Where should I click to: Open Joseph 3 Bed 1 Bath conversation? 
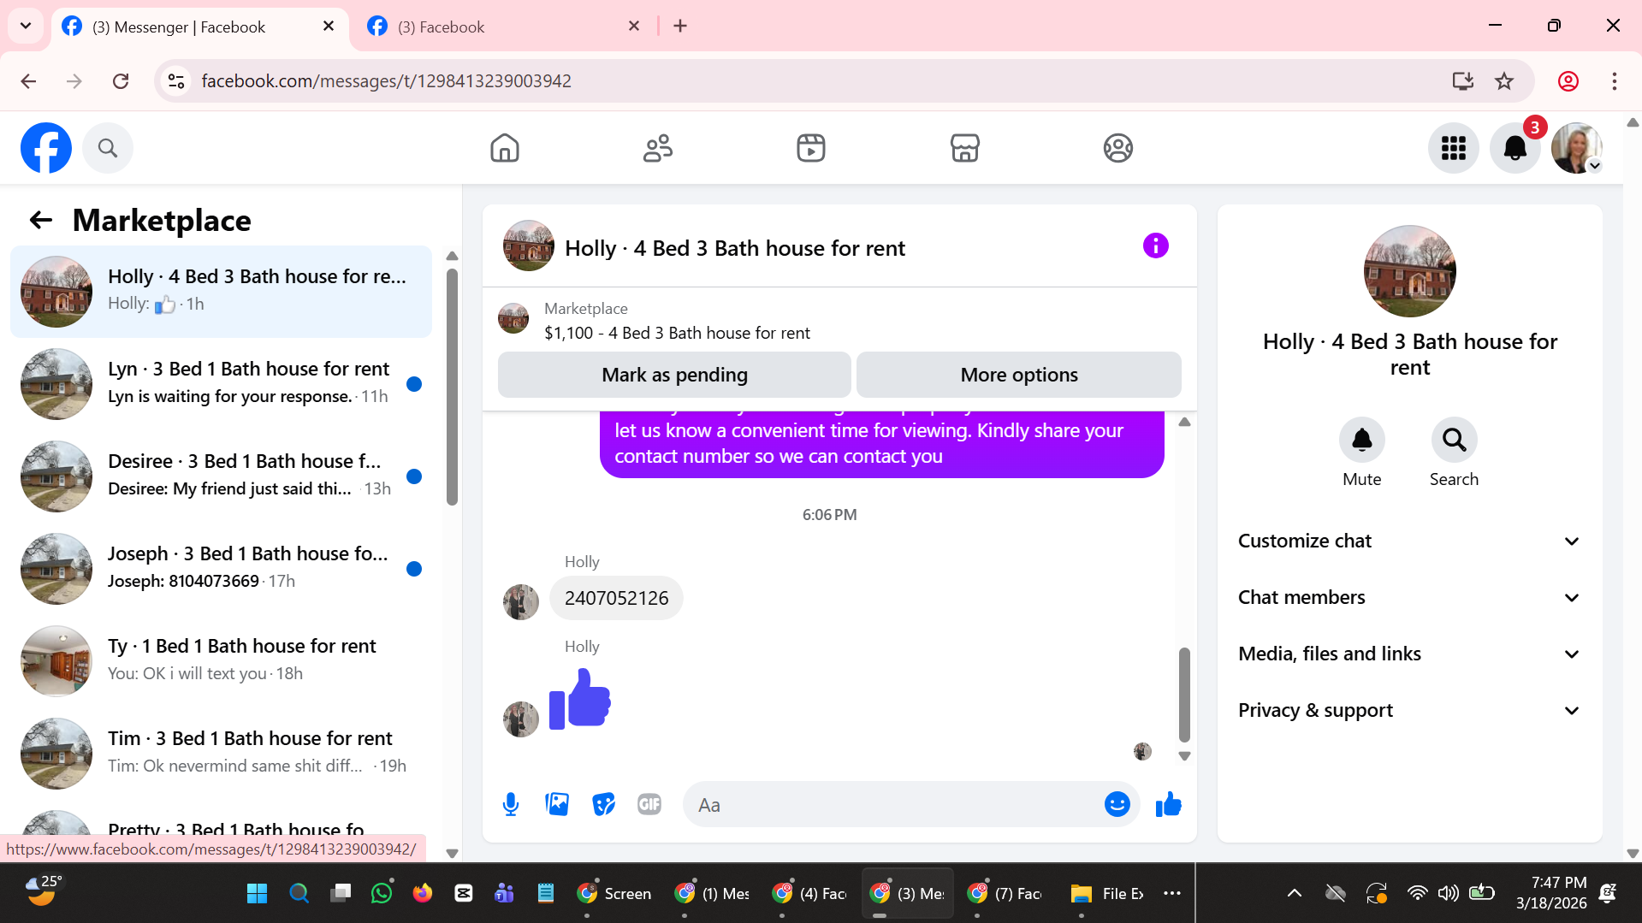coord(222,569)
